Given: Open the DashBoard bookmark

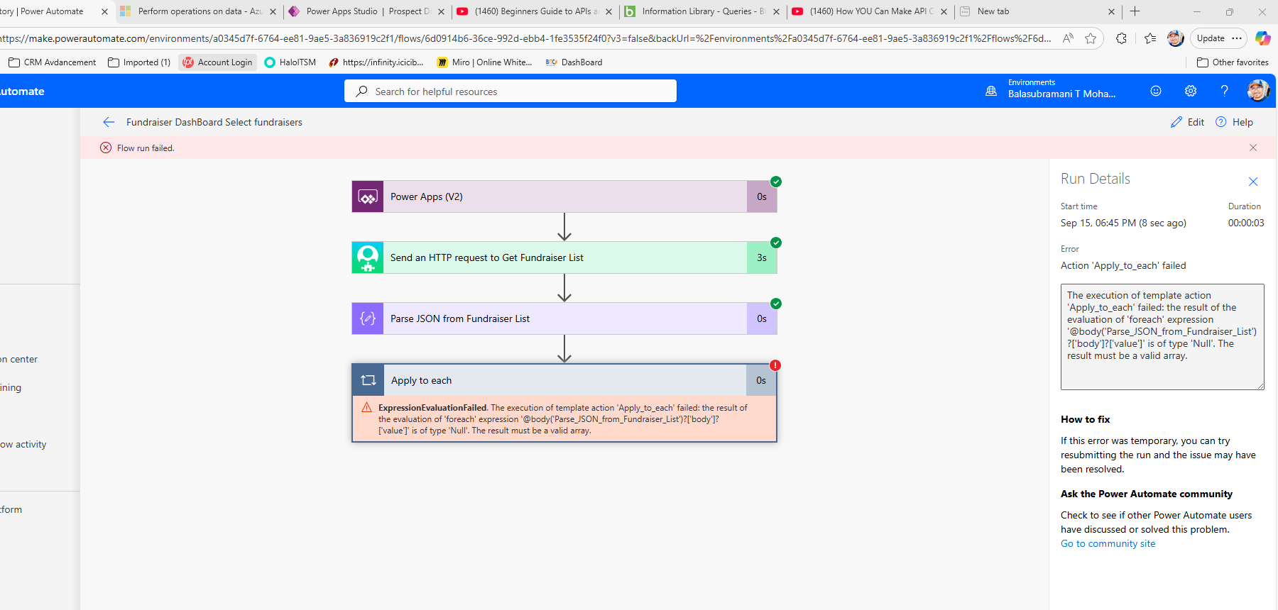Looking at the screenshot, I should 574,62.
